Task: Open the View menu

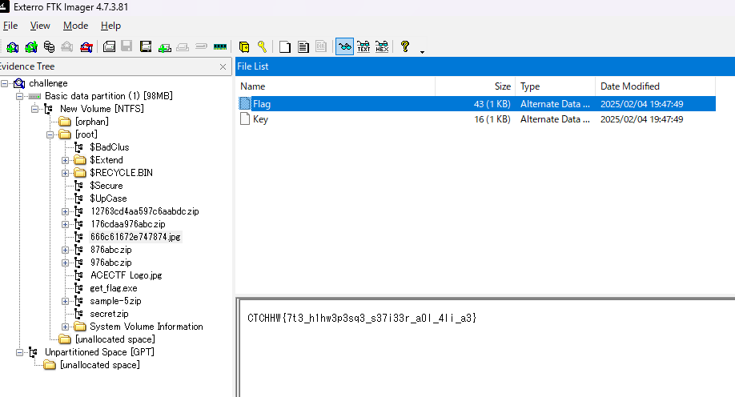Action: (x=40, y=26)
